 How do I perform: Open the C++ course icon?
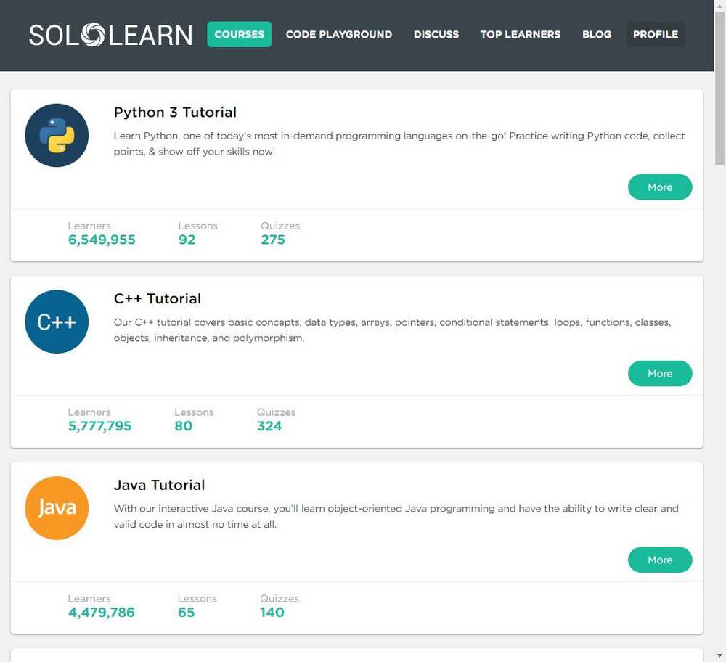57,322
